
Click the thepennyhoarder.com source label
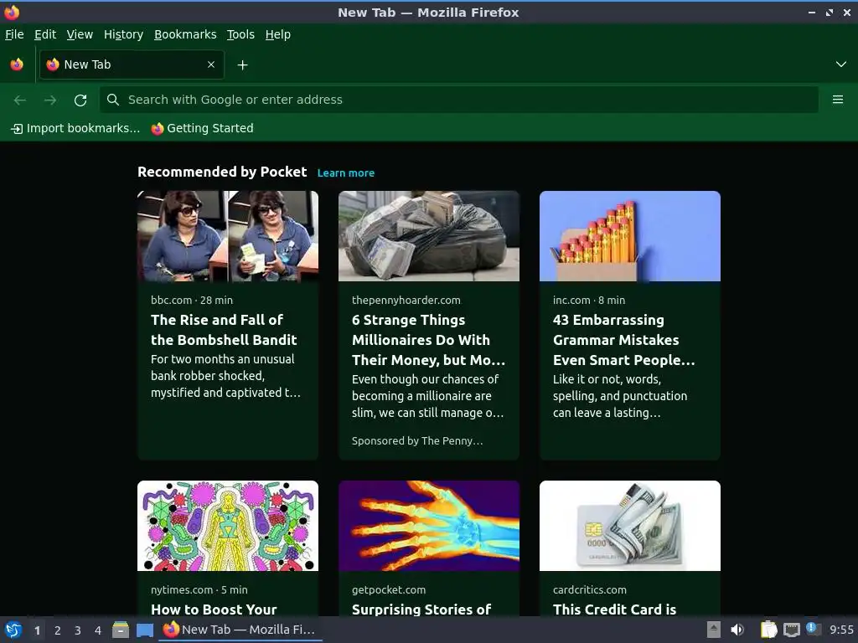(406, 301)
